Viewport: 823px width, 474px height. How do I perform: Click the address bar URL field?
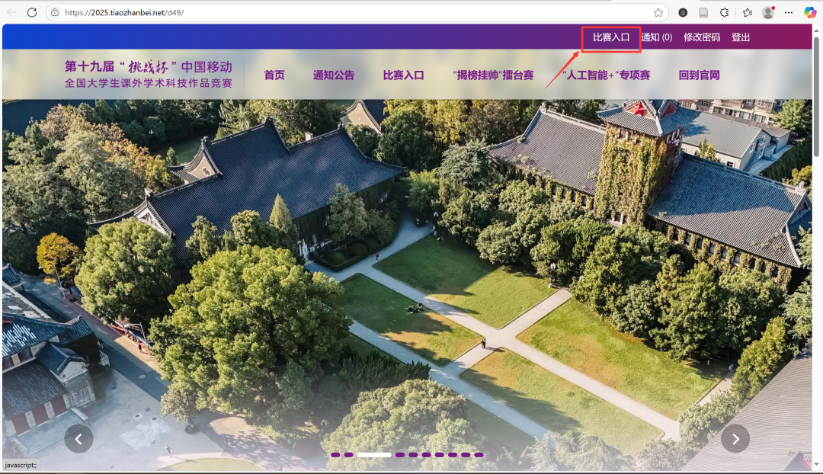(357, 13)
